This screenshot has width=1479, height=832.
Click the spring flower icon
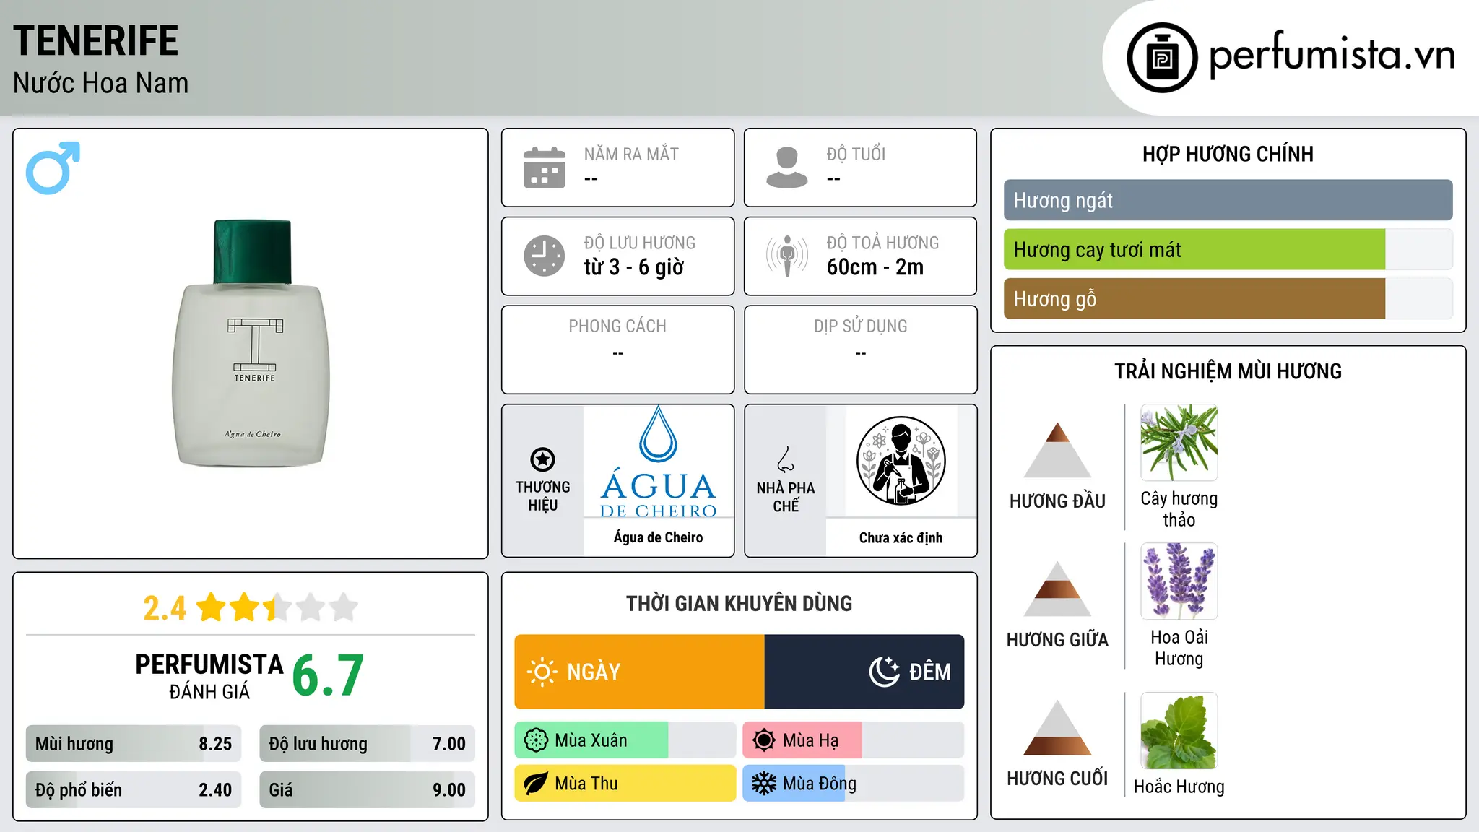(536, 740)
